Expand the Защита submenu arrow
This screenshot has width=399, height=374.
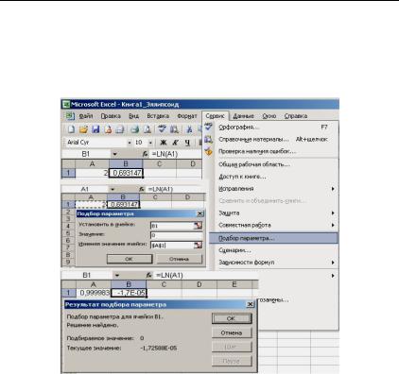333,213
